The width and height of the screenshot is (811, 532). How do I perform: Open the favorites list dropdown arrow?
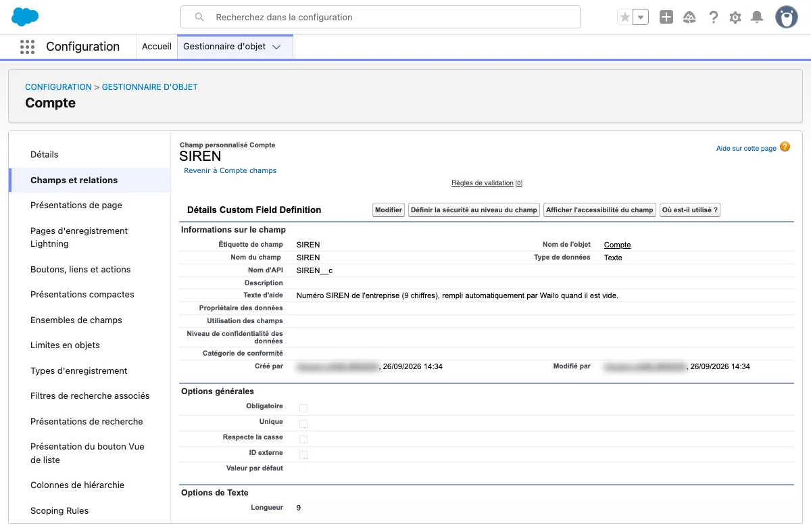coord(641,18)
